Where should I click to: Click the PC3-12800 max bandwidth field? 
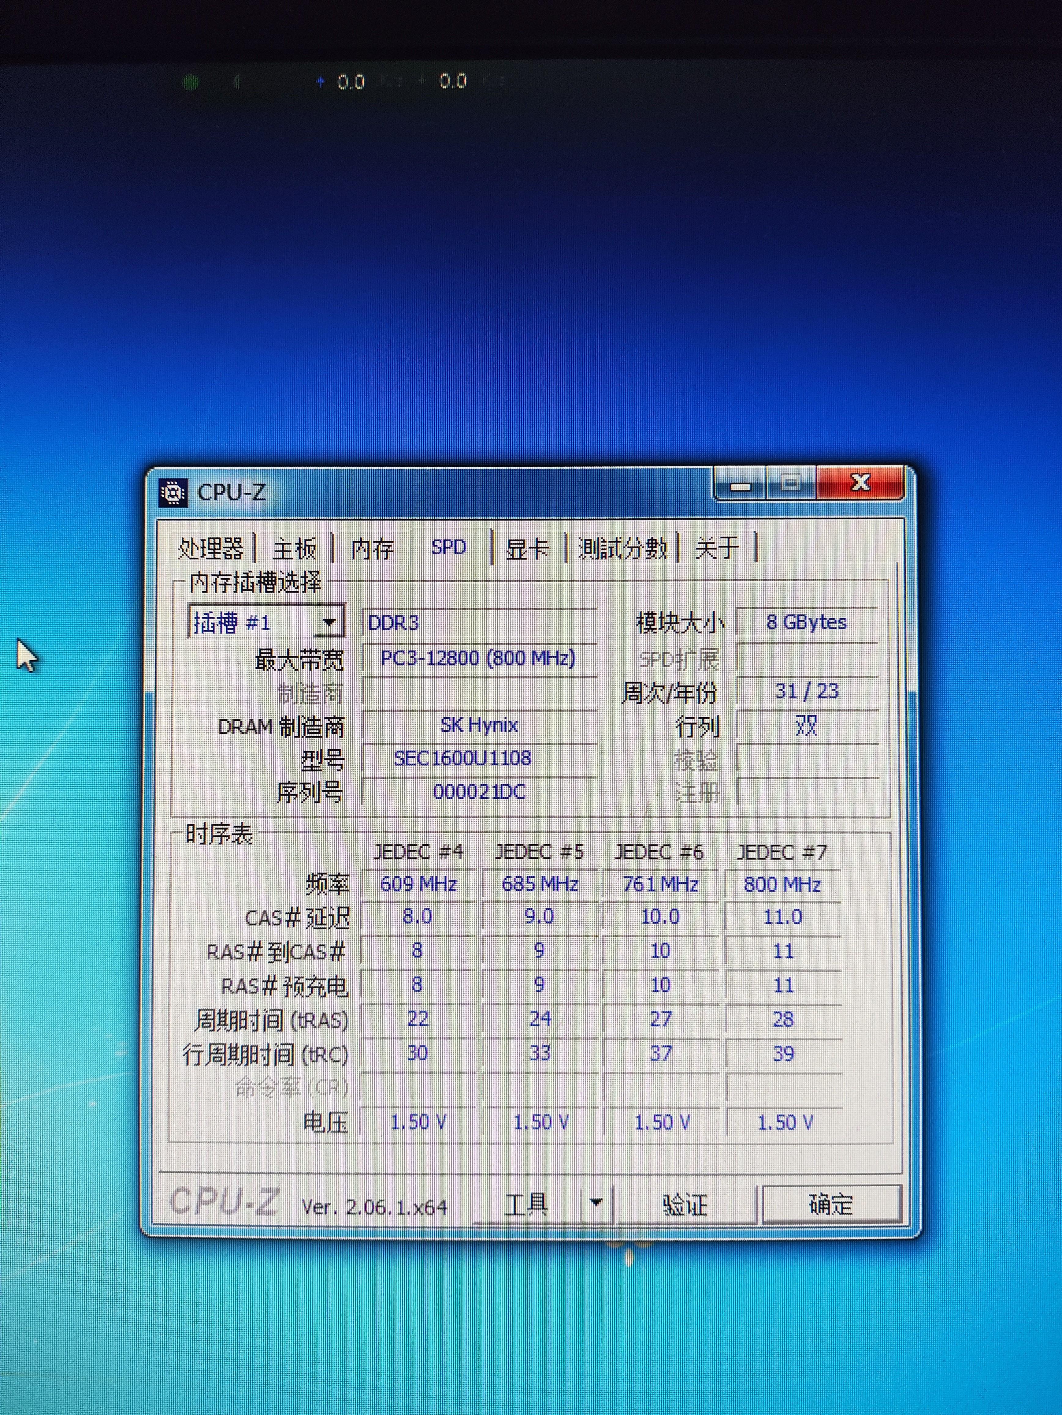point(479,658)
